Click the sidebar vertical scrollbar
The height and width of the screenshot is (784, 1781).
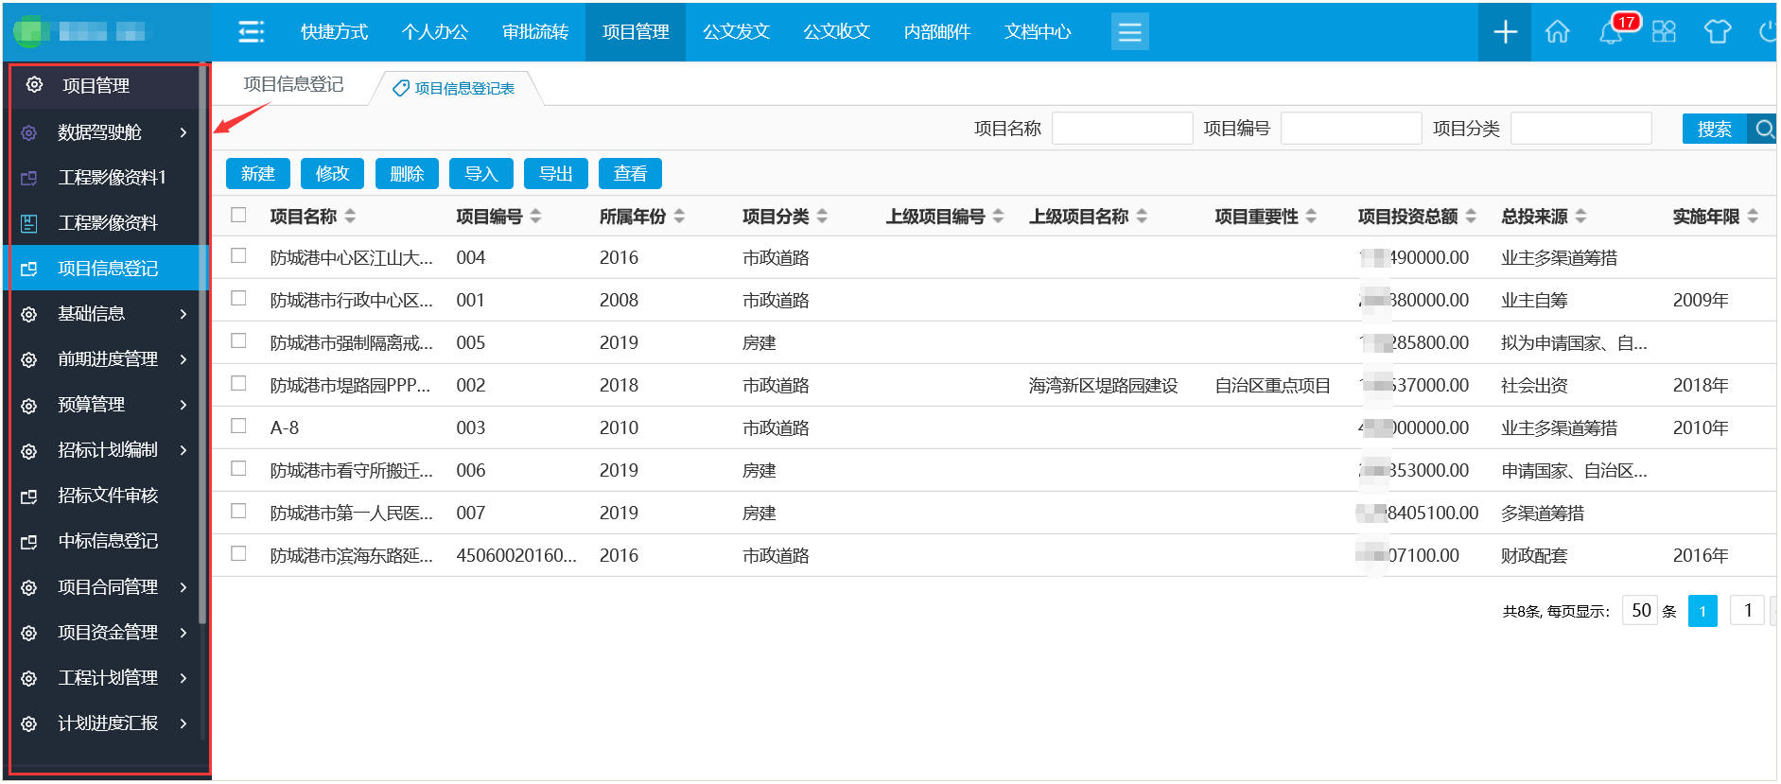point(202,378)
